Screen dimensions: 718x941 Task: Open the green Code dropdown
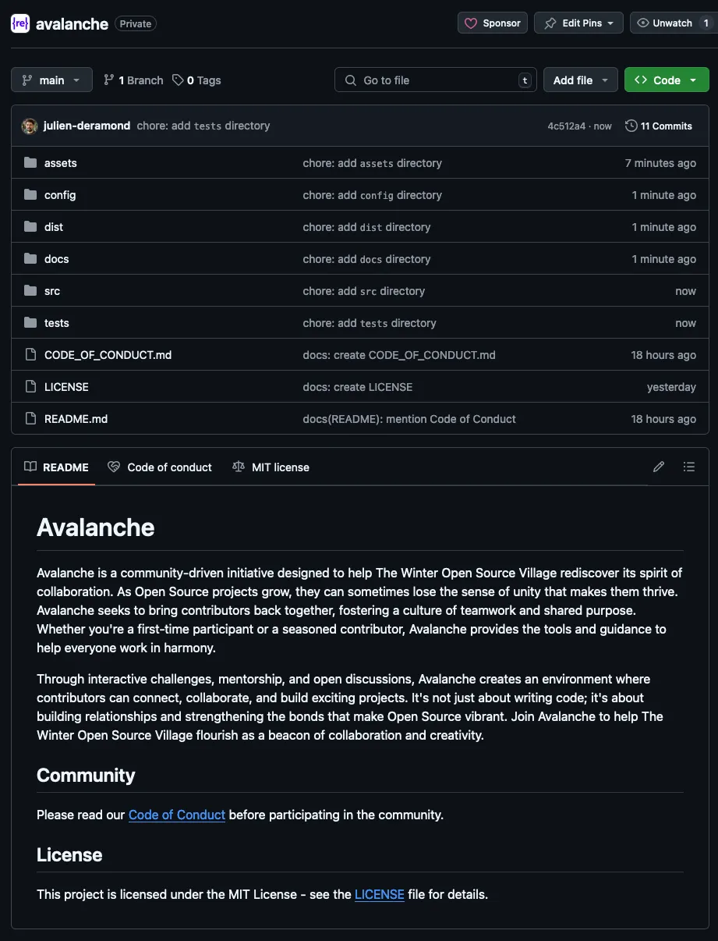tap(666, 80)
